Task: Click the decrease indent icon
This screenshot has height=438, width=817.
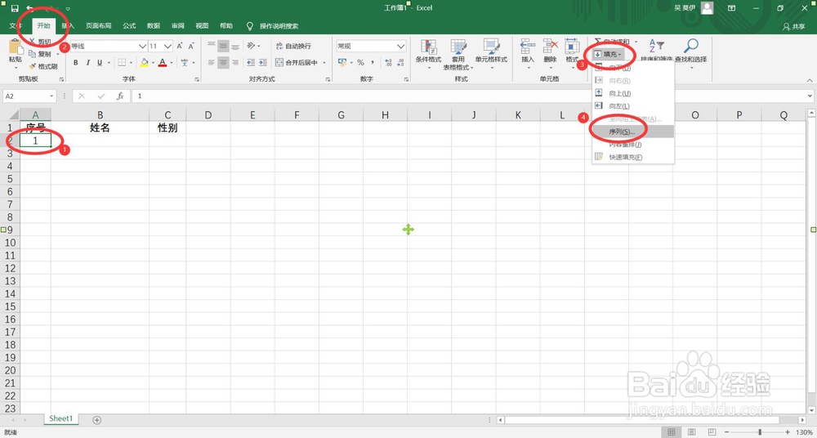Action: 250,63
